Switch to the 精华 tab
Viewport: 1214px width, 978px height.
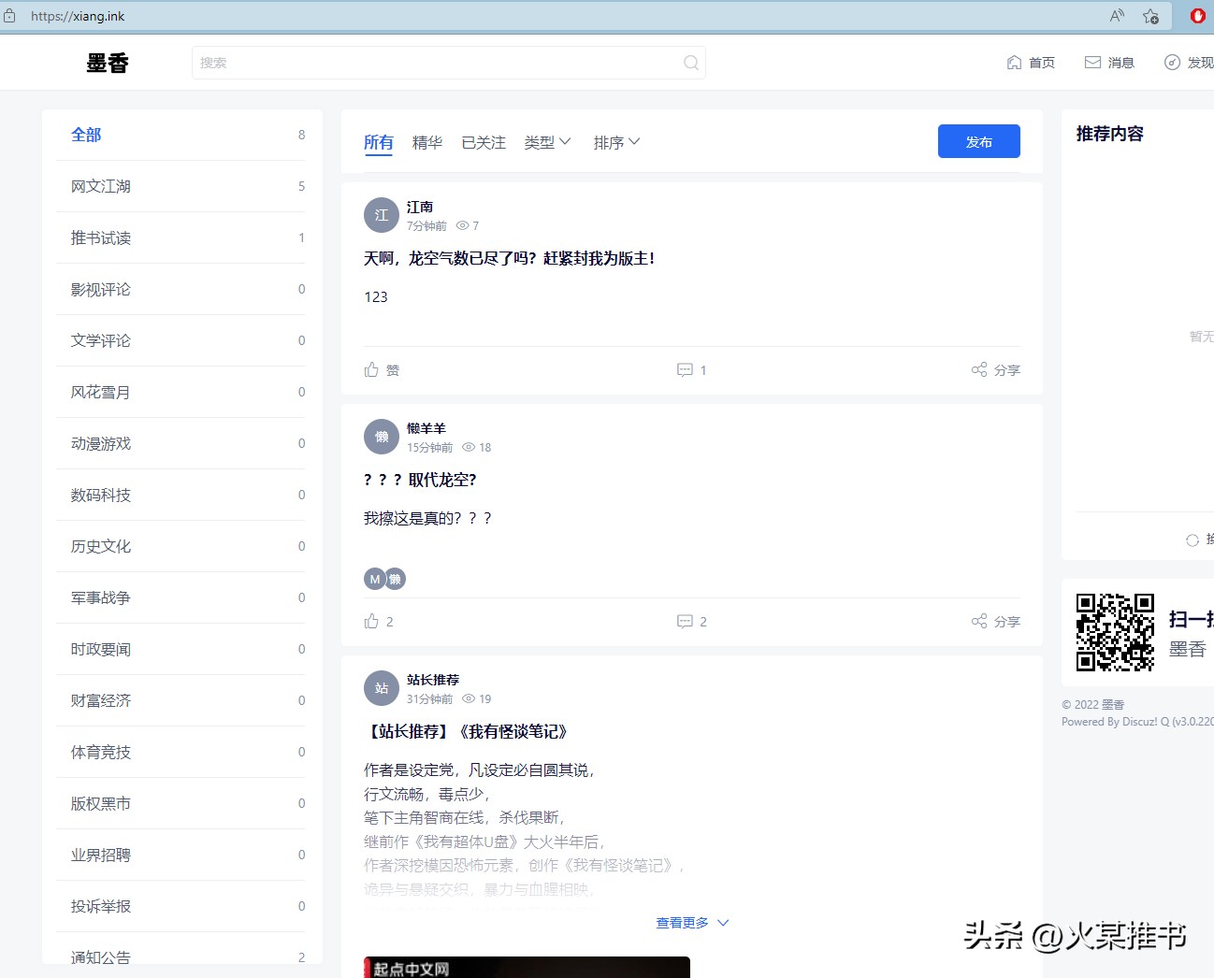tap(426, 142)
